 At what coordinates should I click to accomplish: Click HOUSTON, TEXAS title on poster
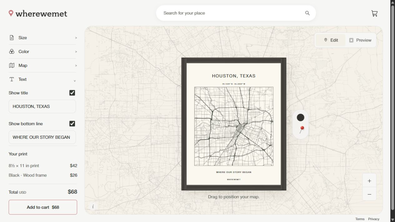pos(234,76)
